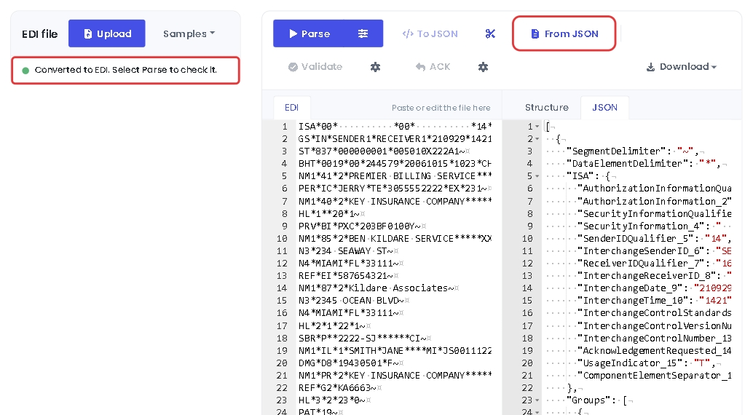Click EDI line 'HL*1**20*1~'
This screenshot has width=753, height=415.
click(x=331, y=214)
